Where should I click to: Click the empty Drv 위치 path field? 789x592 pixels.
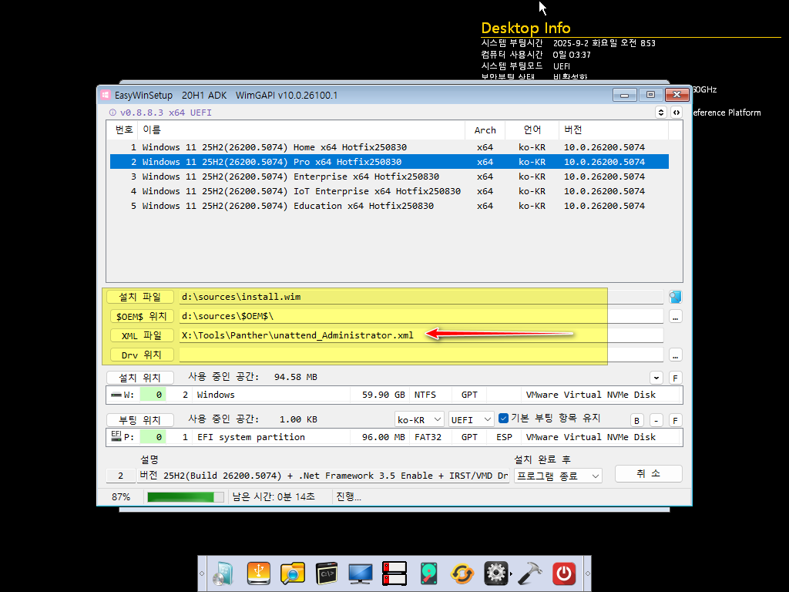421,355
